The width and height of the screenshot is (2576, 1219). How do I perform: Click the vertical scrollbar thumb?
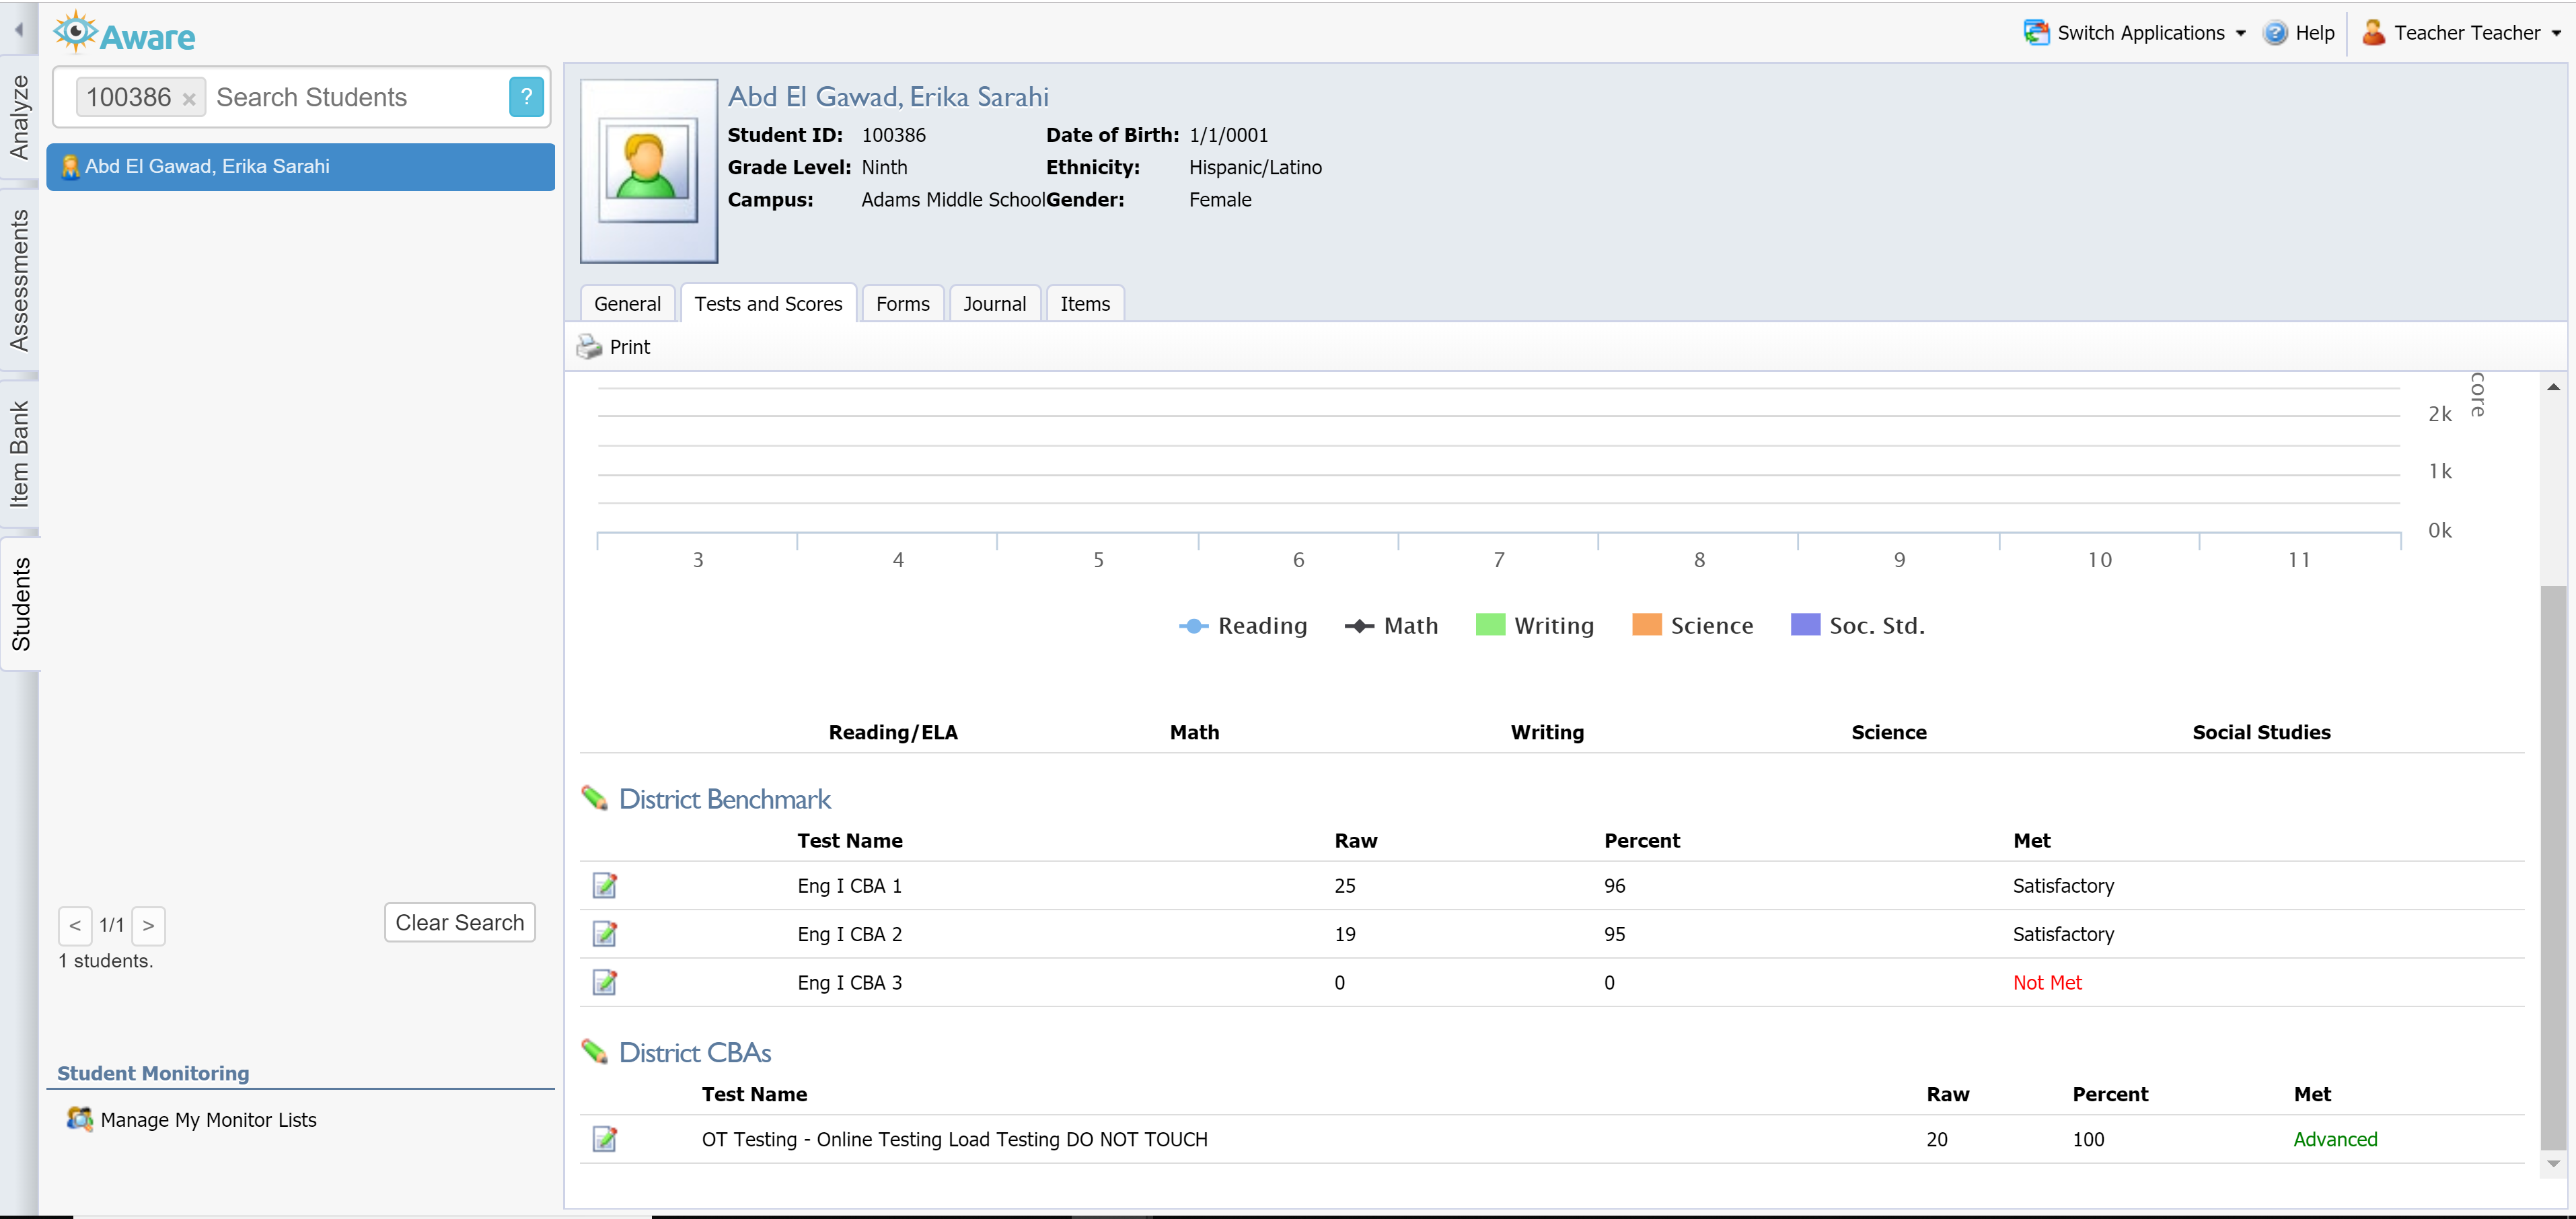point(2553,868)
